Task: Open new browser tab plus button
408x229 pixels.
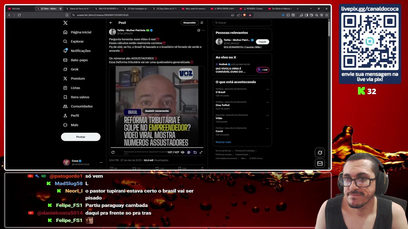Action: [297, 9]
